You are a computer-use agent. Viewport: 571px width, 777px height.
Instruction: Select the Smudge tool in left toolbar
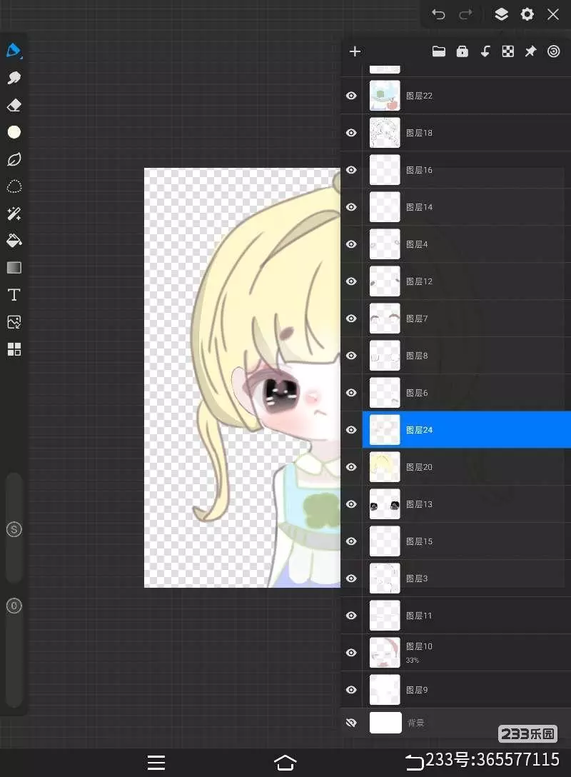point(14,78)
